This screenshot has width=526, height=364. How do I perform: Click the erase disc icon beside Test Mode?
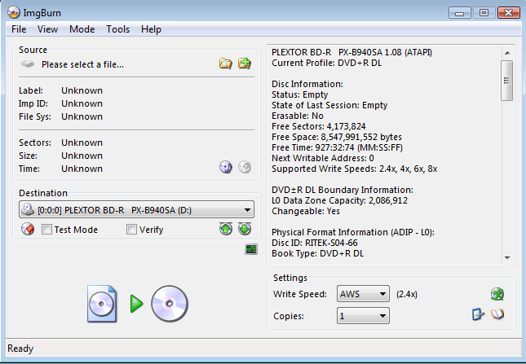point(28,230)
